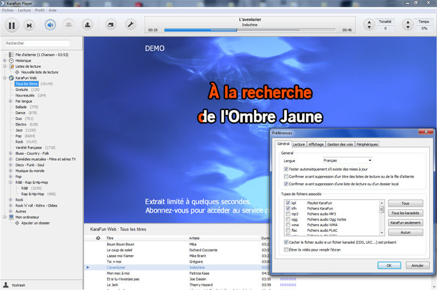Toggle automatic update check checkbox
Image resolution: width=437 pixels, height=290 pixels.
[286, 169]
